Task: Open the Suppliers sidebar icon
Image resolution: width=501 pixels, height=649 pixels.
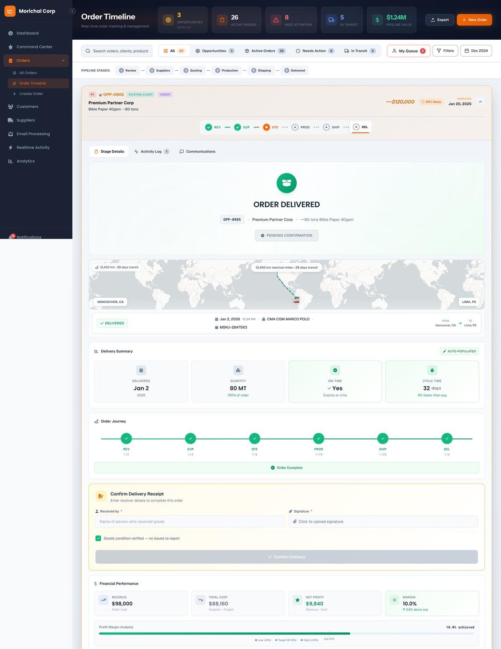Action: pyautogui.click(x=10, y=120)
